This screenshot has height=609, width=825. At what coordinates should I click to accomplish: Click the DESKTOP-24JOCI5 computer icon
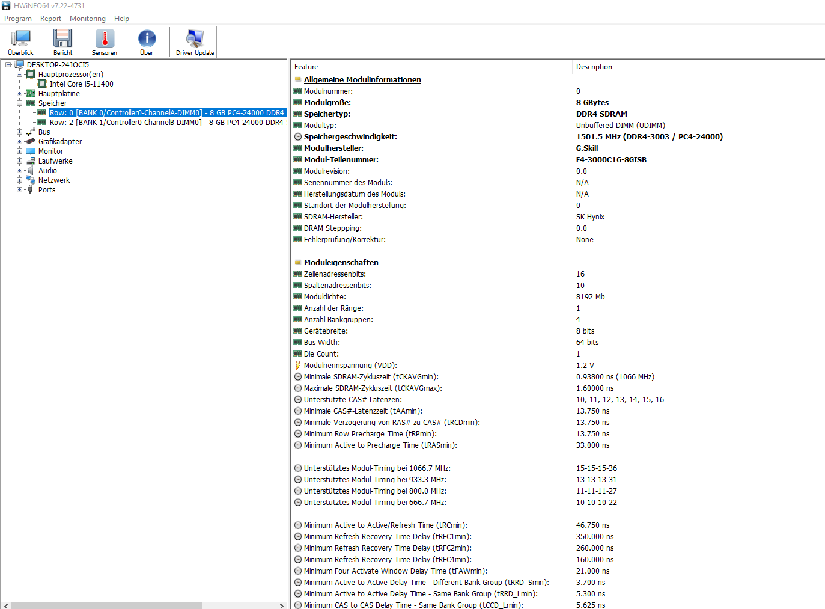[20, 64]
